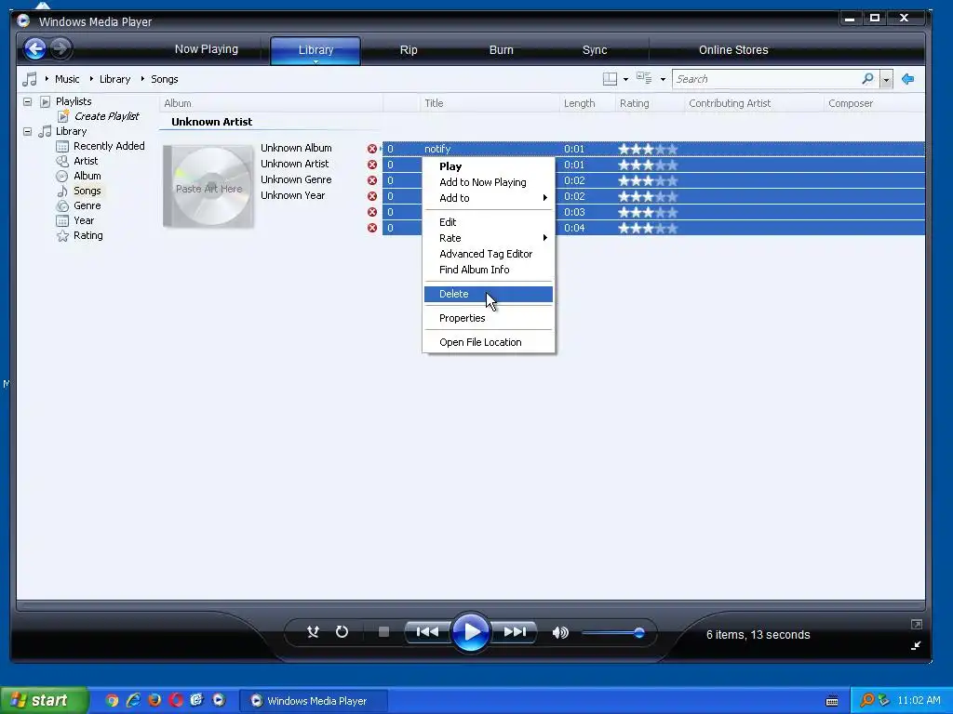Screen dimensions: 953x714
Task: Select Genre in the Library tree
Action: [x=87, y=205]
